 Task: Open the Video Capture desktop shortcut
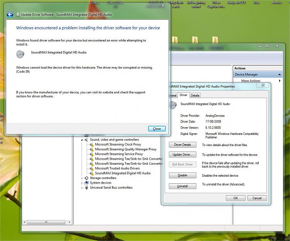click(x=216, y=4)
